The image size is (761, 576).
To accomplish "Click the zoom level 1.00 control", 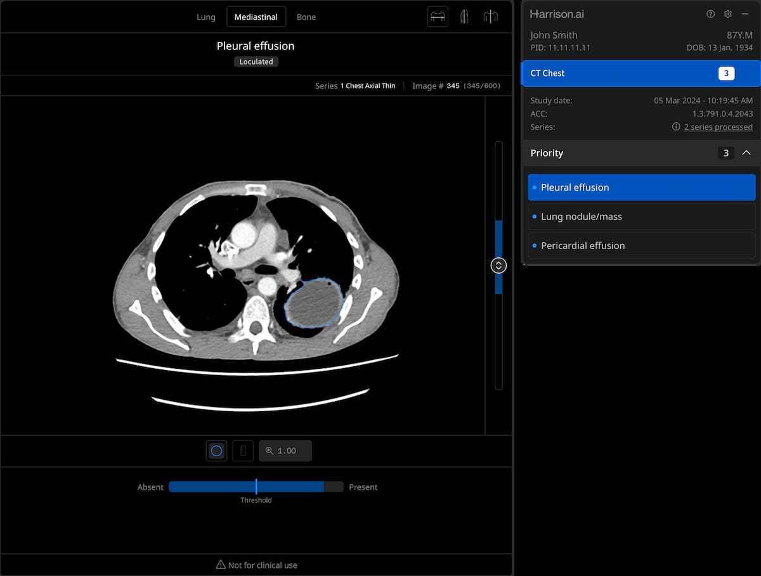I will click(285, 451).
